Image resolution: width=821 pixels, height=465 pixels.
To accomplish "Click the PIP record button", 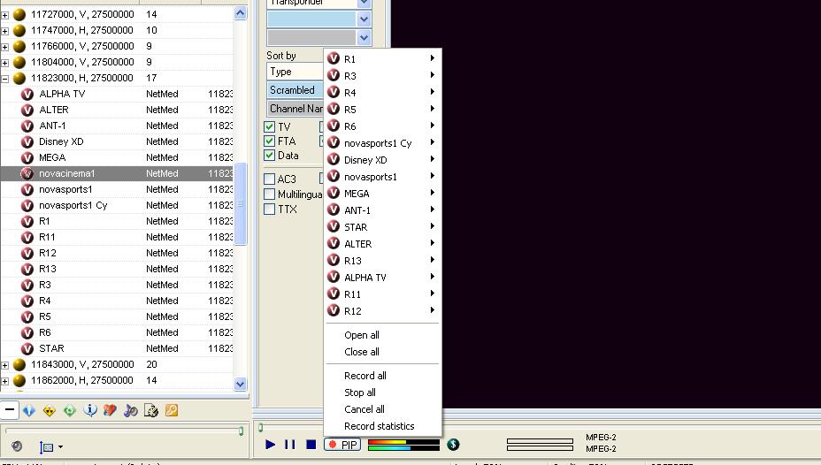I will 342,445.
